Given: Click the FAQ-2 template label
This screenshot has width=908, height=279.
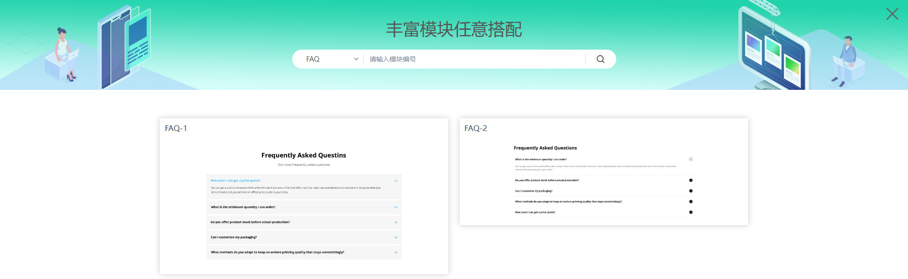Looking at the screenshot, I should point(475,128).
